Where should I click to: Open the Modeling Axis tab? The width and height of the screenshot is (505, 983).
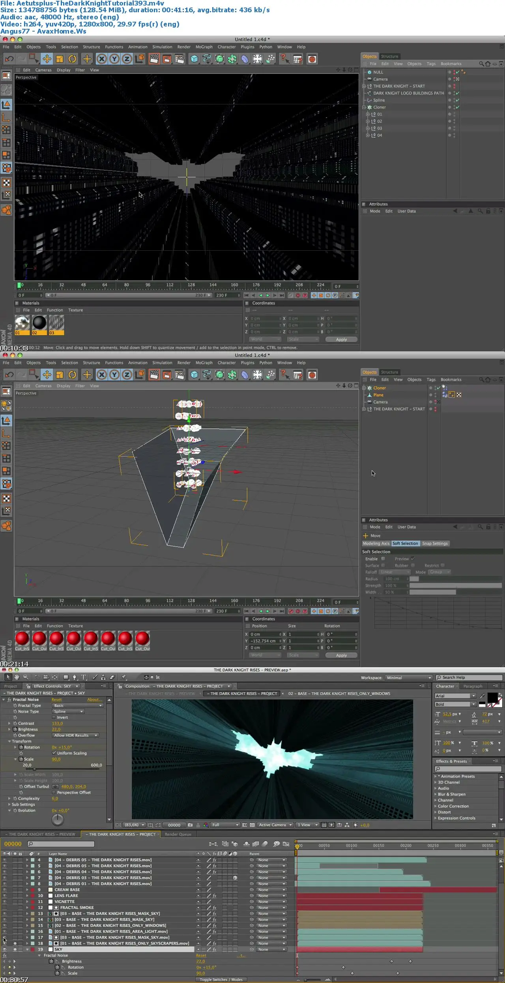click(376, 543)
